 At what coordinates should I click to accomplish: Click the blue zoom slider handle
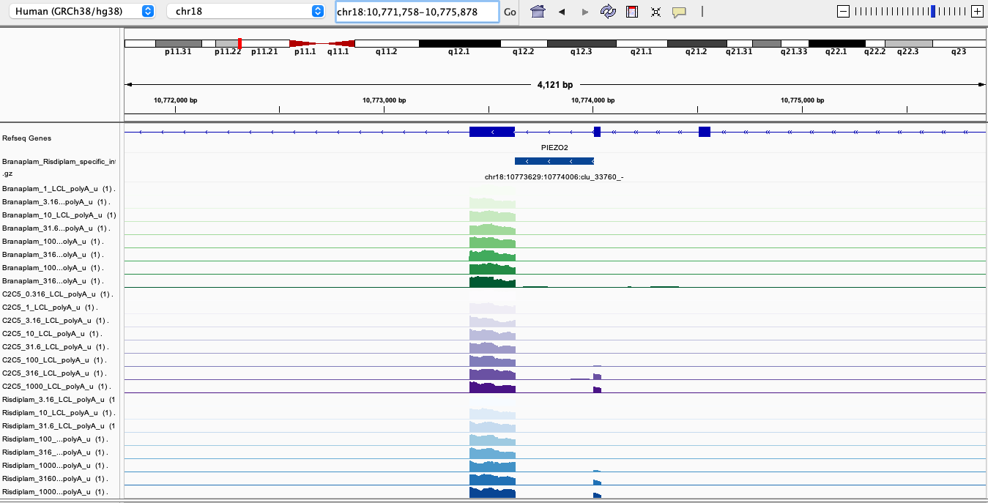tap(932, 11)
